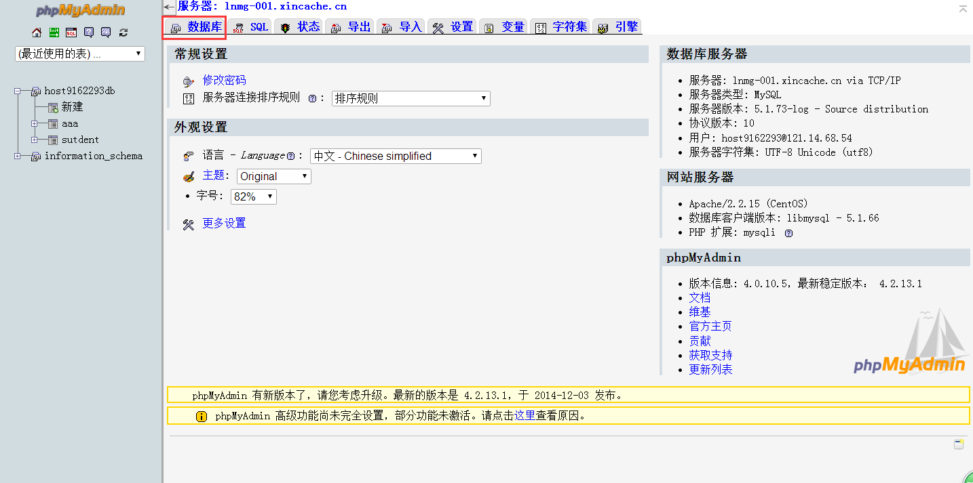This screenshot has height=483, width=973.
Task: Open the sutdent table name
Action: [x=80, y=140]
